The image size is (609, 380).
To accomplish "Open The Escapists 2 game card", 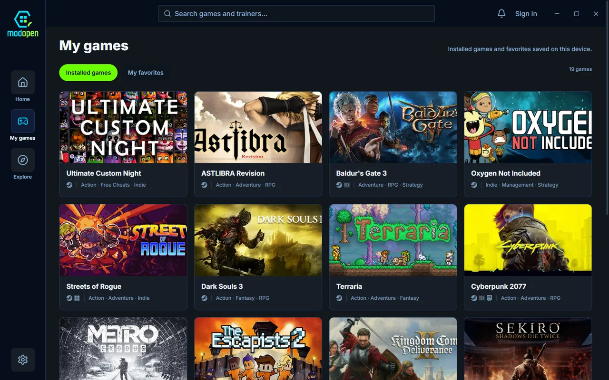I will [x=258, y=349].
